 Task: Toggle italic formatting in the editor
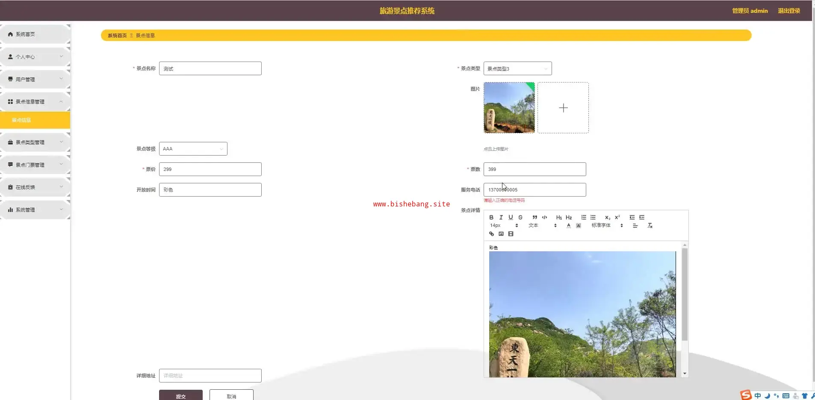point(501,218)
